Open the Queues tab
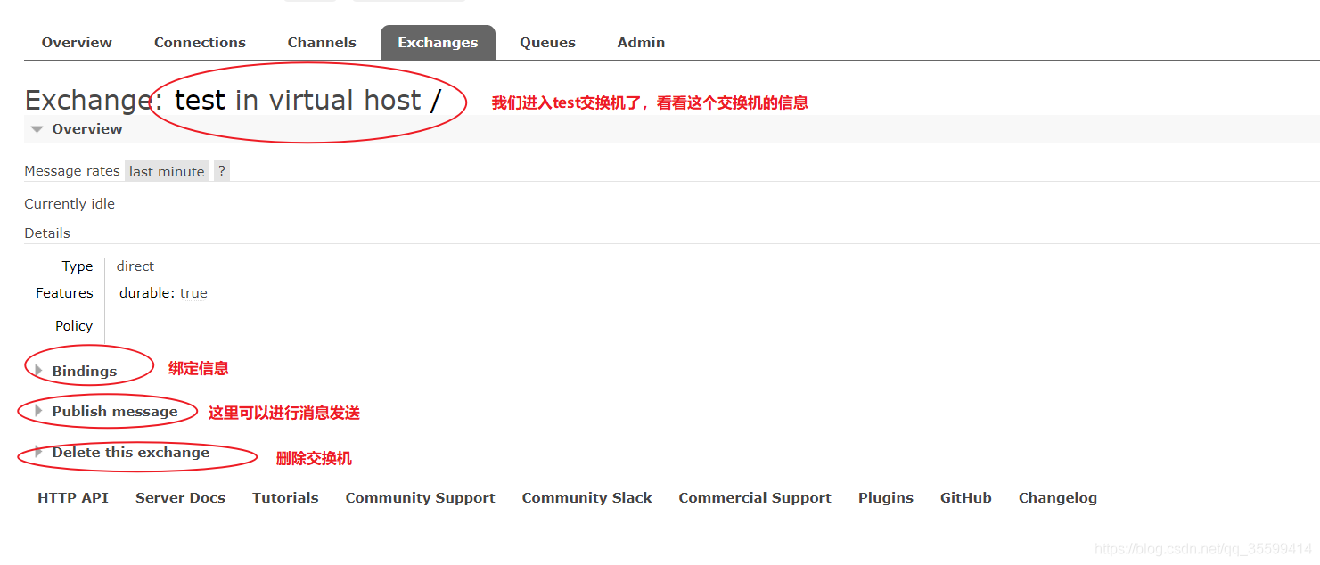Screen dimensions: 1320x565 pos(547,43)
